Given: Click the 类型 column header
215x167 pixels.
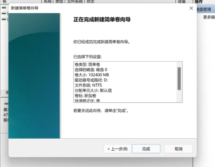Looking at the screenshot, I should 59,2.
